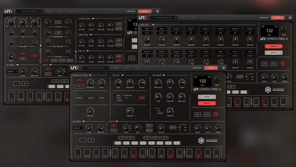Click the RING modulation button
Screen dimensions: 296x167
coord(23,59)
